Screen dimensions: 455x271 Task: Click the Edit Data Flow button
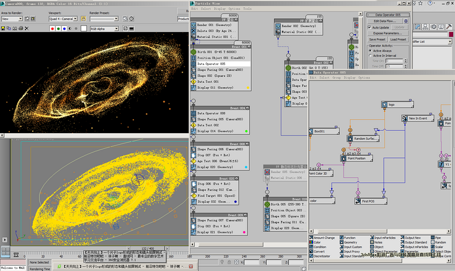(385, 21)
